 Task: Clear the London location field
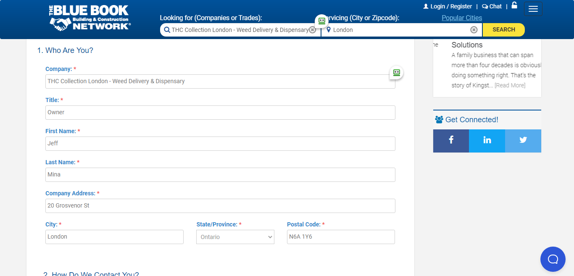pos(474,30)
